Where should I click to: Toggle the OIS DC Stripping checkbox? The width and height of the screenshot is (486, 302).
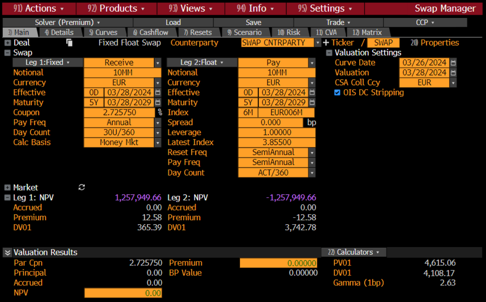[x=337, y=92]
